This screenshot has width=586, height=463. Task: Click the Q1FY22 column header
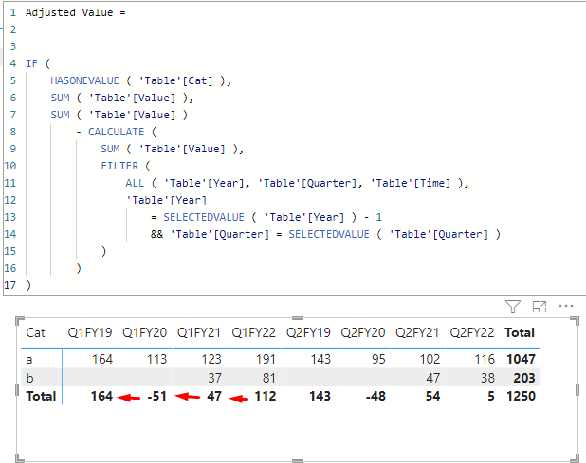(x=253, y=332)
